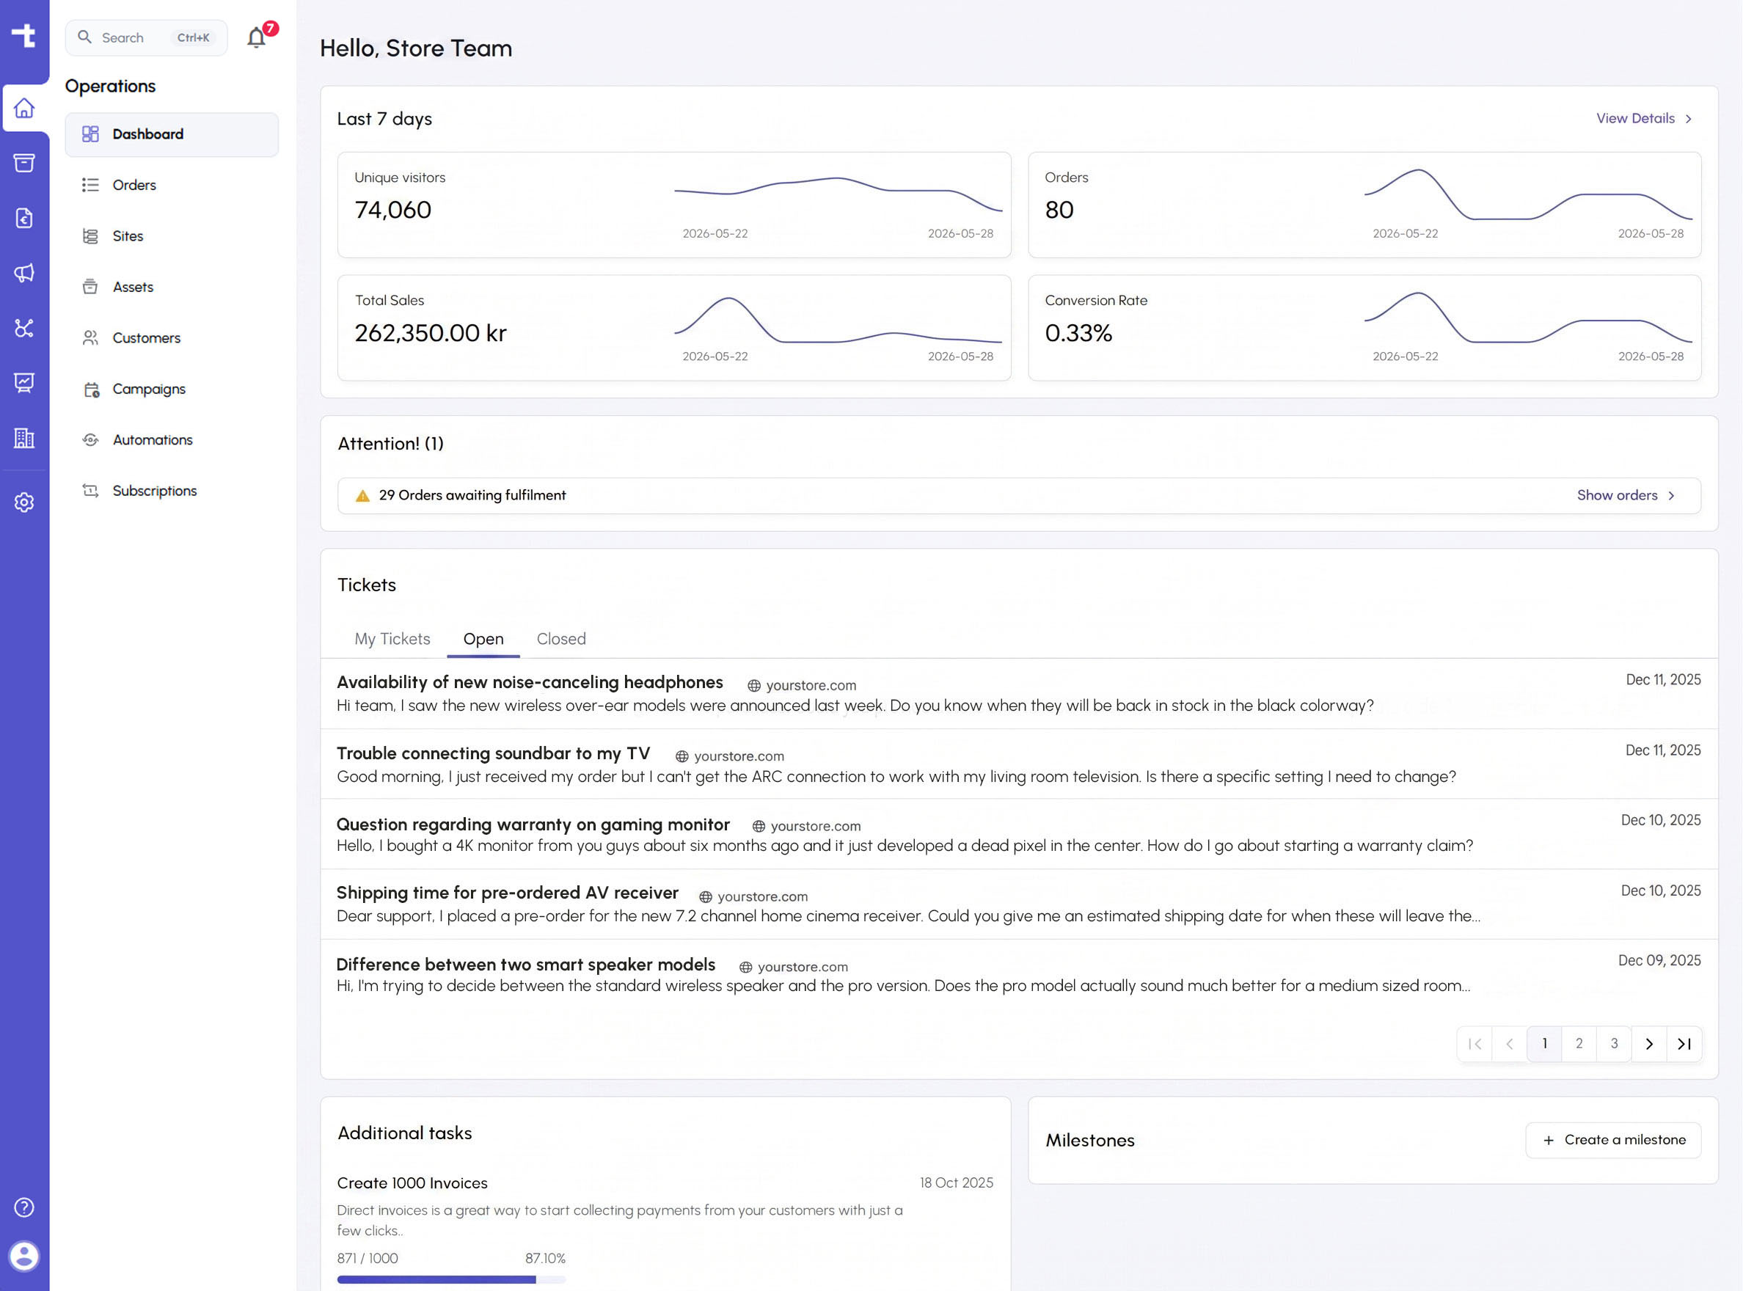Viewport: 1743px width, 1291px height.
Task: Click Create a milestone button
Action: click(x=1613, y=1140)
